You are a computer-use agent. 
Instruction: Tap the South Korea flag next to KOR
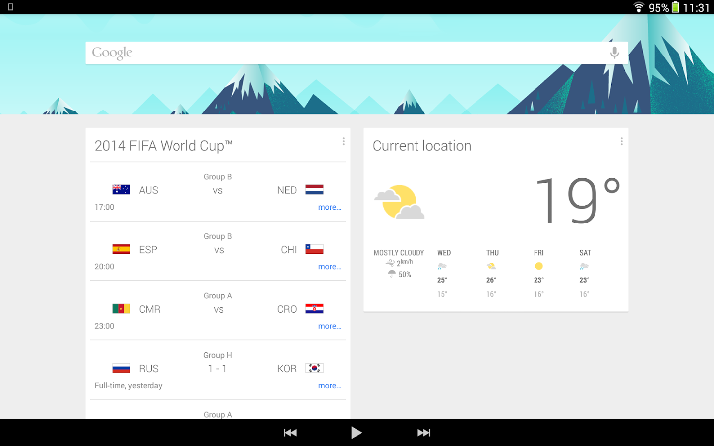[x=315, y=368]
